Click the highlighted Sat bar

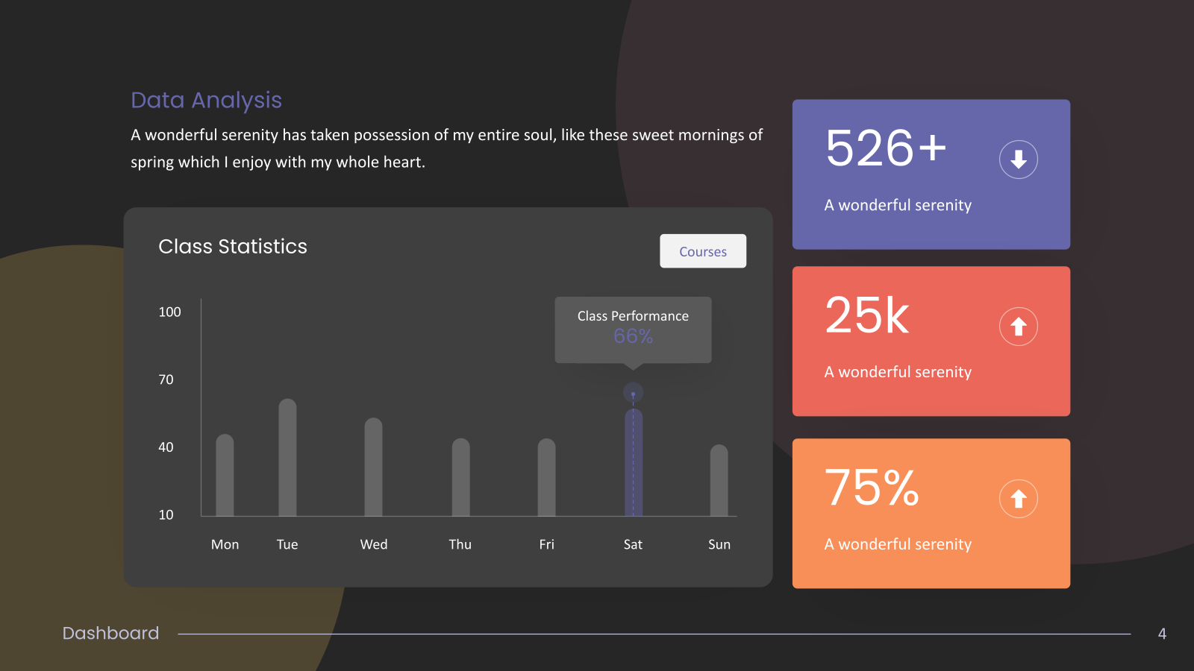coord(634,462)
